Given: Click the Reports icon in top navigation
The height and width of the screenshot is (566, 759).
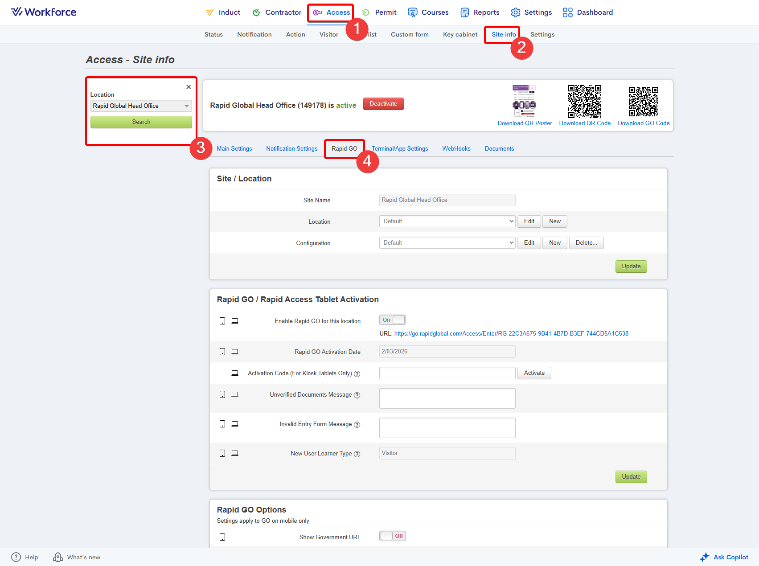Looking at the screenshot, I should (464, 12).
